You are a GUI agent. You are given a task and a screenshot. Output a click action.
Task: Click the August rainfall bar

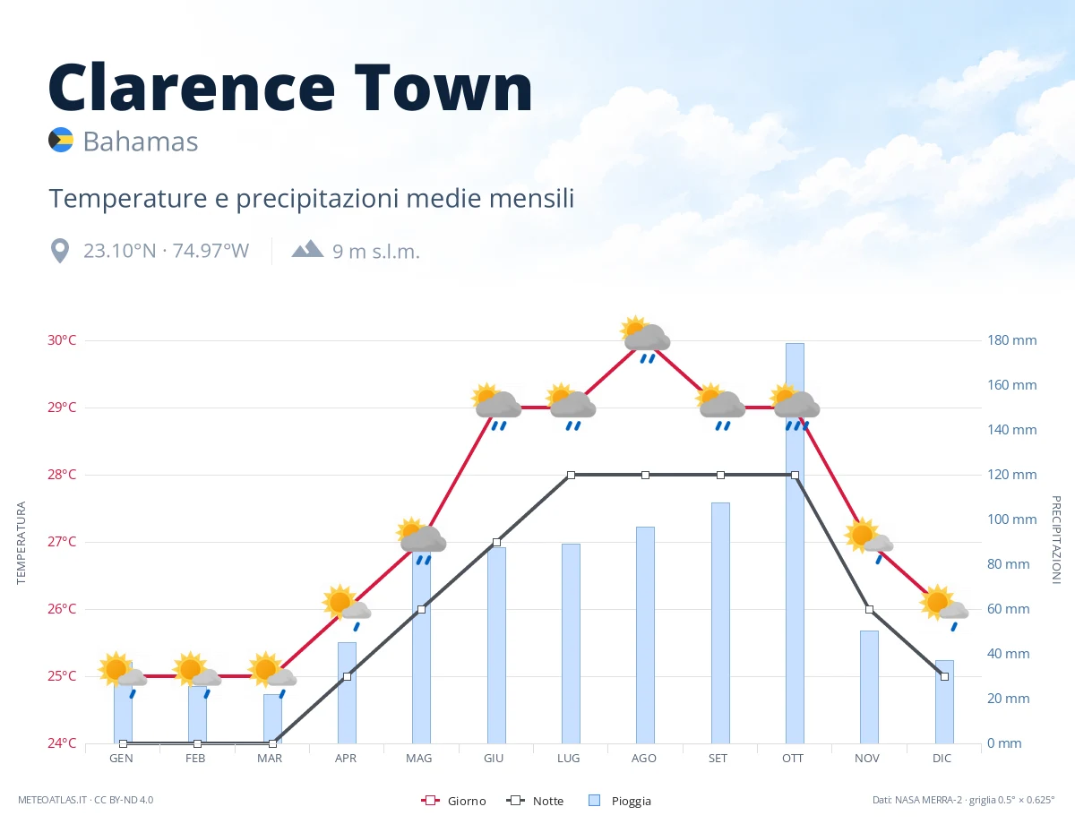645,635
